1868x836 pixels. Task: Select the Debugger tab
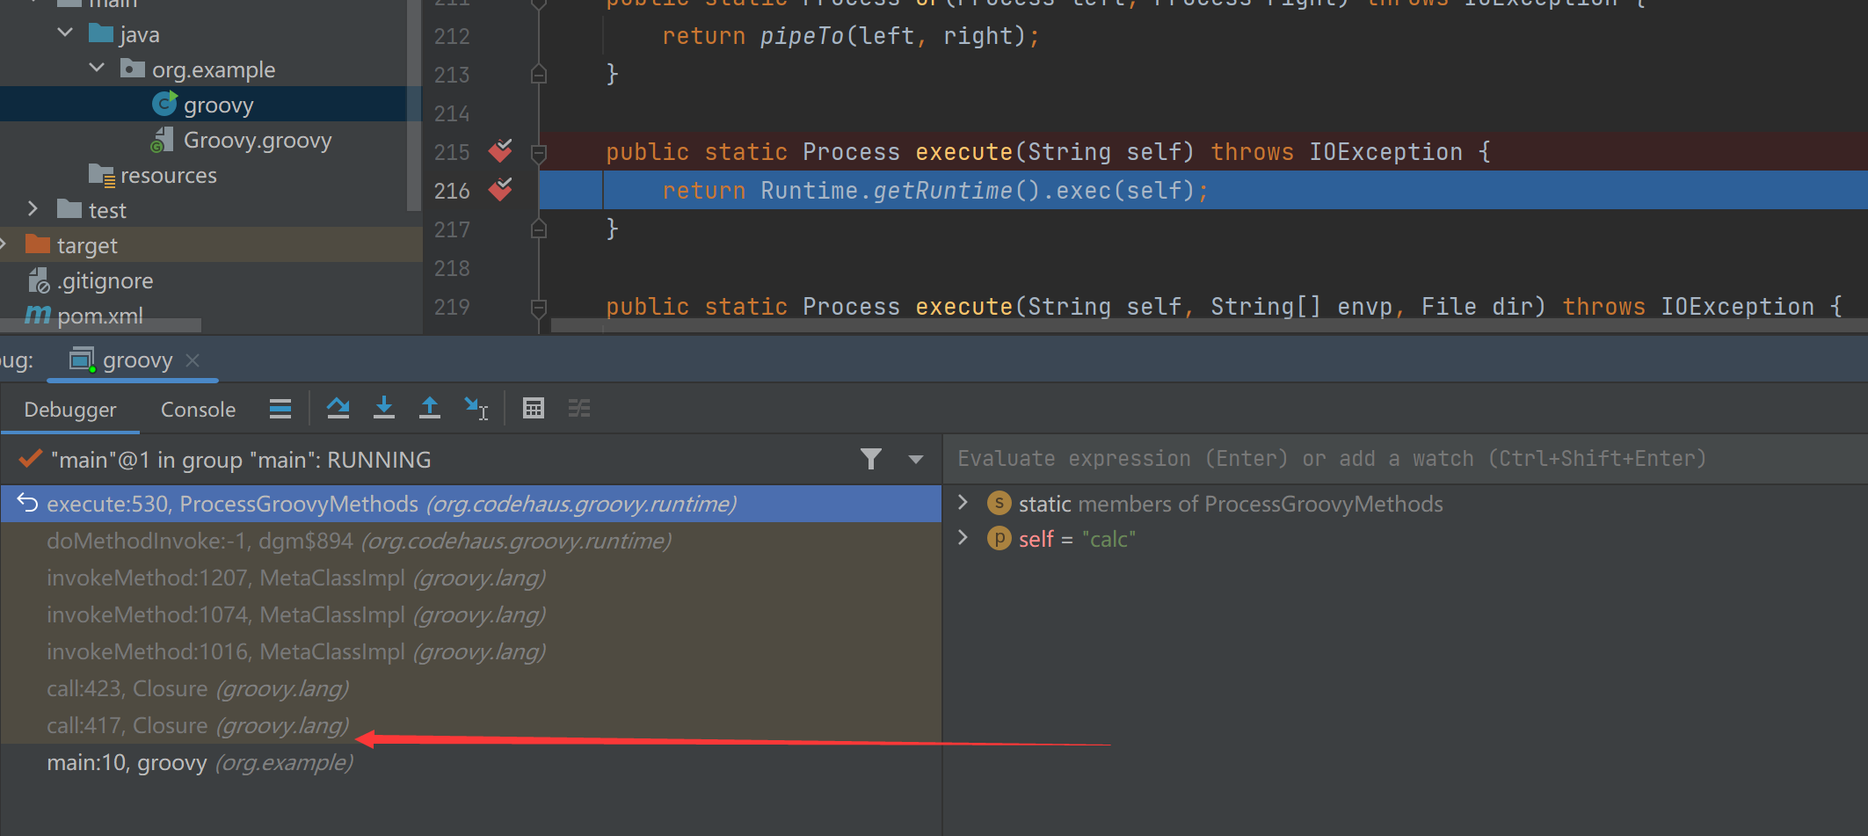70,410
